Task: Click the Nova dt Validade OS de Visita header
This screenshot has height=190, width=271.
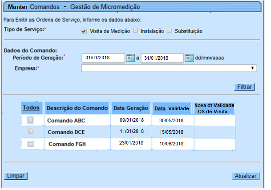Action: click(x=214, y=108)
